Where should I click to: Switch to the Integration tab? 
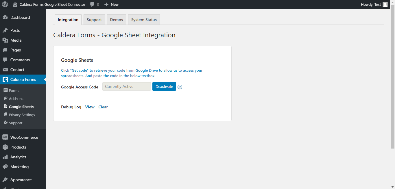click(68, 20)
